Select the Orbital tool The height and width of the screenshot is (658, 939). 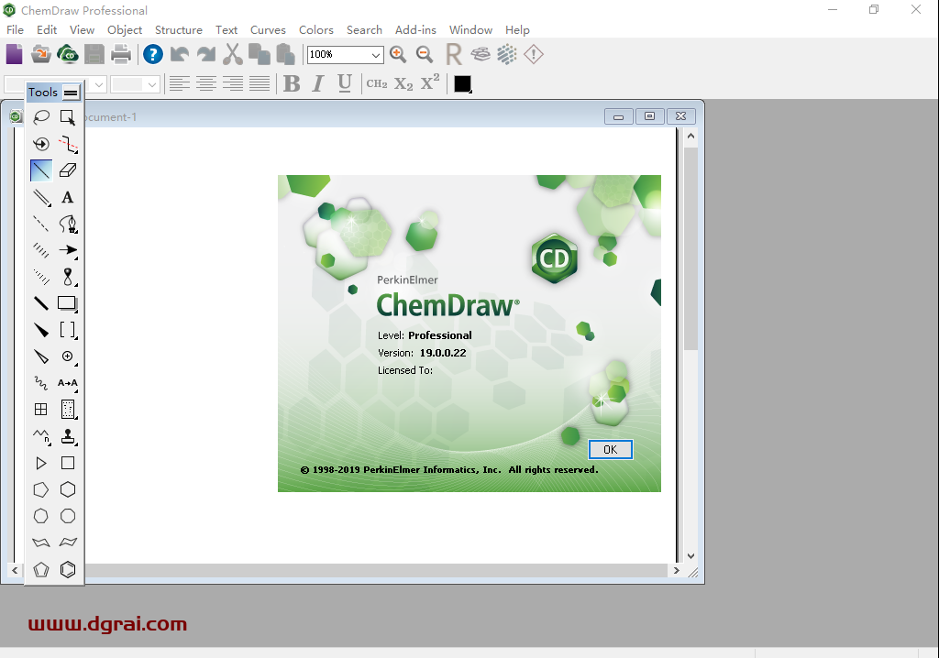tap(68, 277)
